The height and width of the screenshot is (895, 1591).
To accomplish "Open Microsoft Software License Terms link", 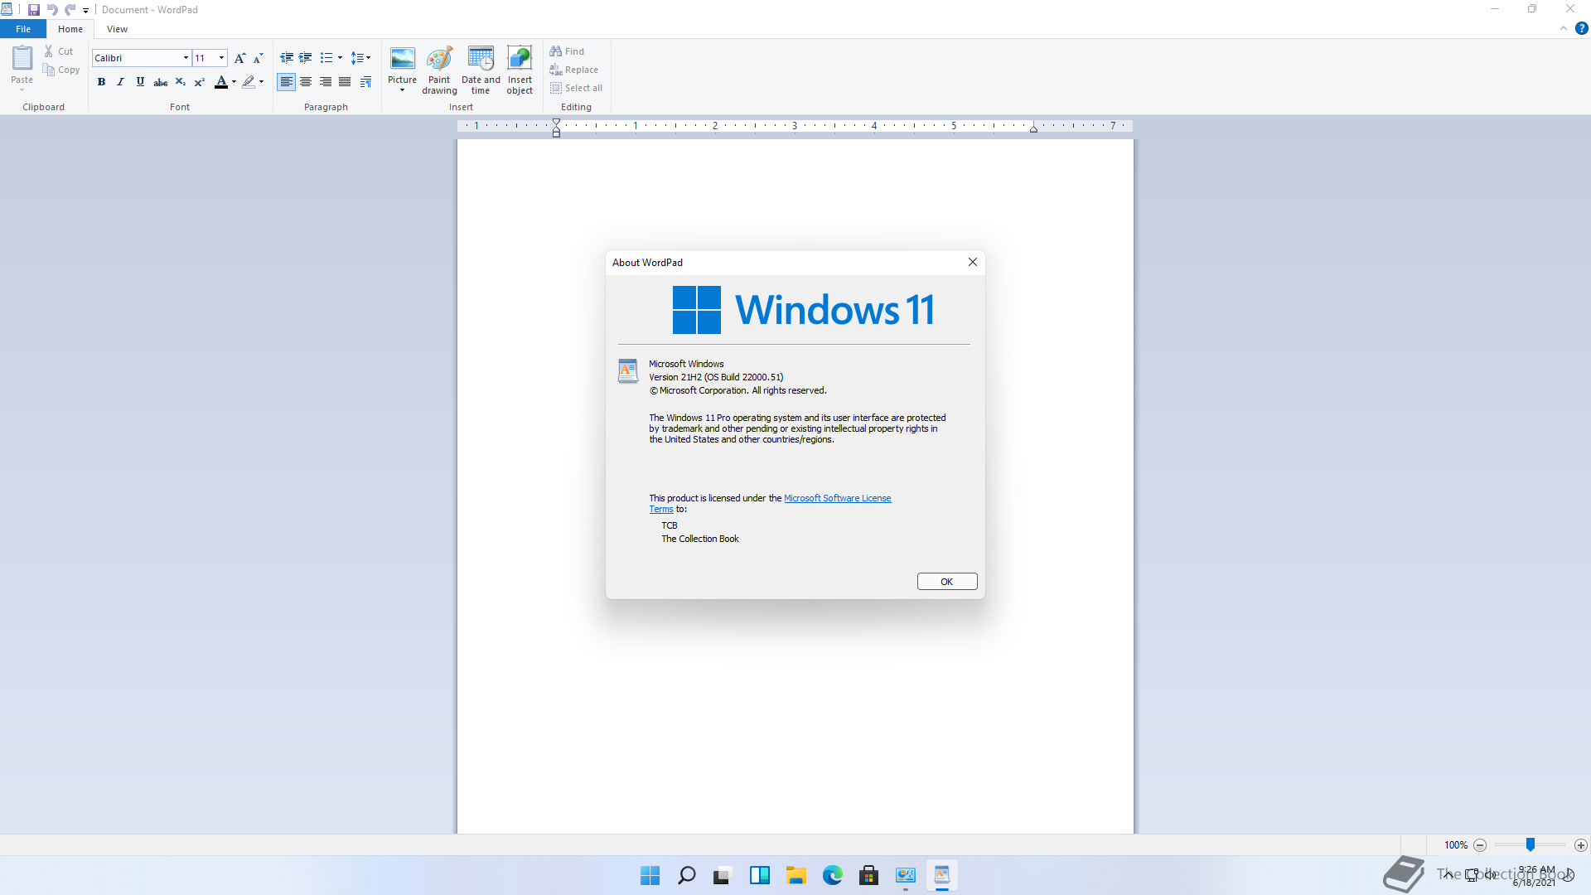I will click(838, 498).
